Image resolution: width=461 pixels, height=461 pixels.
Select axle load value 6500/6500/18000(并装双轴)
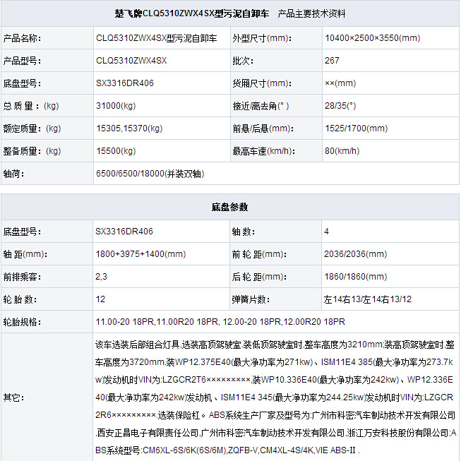tap(150, 174)
